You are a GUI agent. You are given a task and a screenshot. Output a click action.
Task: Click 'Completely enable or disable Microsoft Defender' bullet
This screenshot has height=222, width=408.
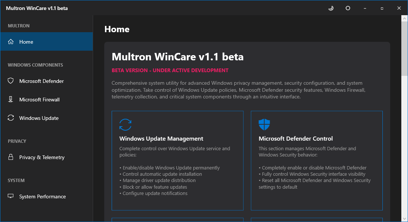coord(313,168)
